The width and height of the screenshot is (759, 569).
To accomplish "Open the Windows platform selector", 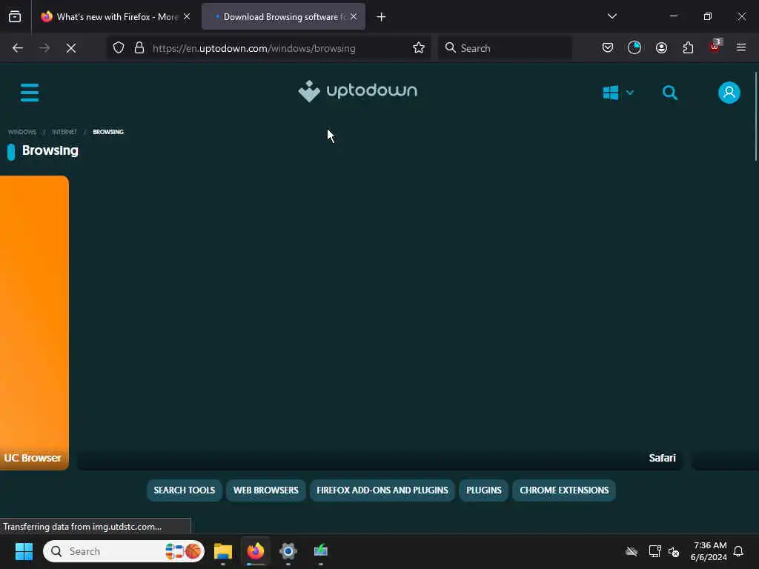I will [x=617, y=93].
